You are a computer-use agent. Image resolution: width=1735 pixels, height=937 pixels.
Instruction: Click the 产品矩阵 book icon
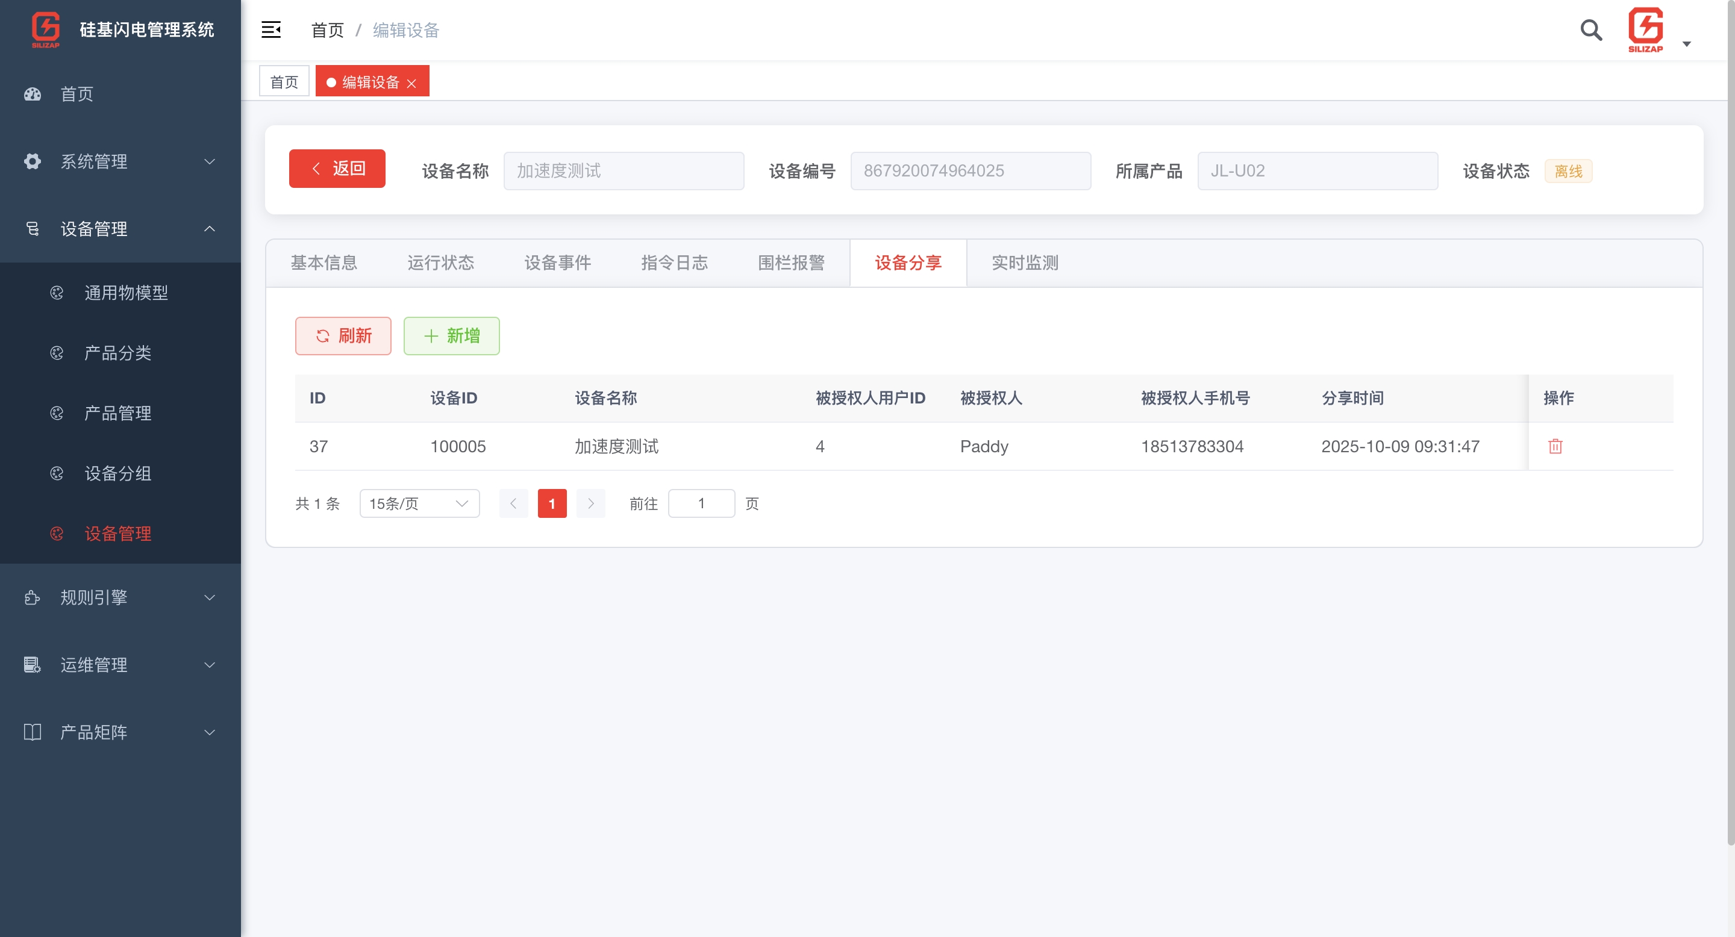(33, 732)
